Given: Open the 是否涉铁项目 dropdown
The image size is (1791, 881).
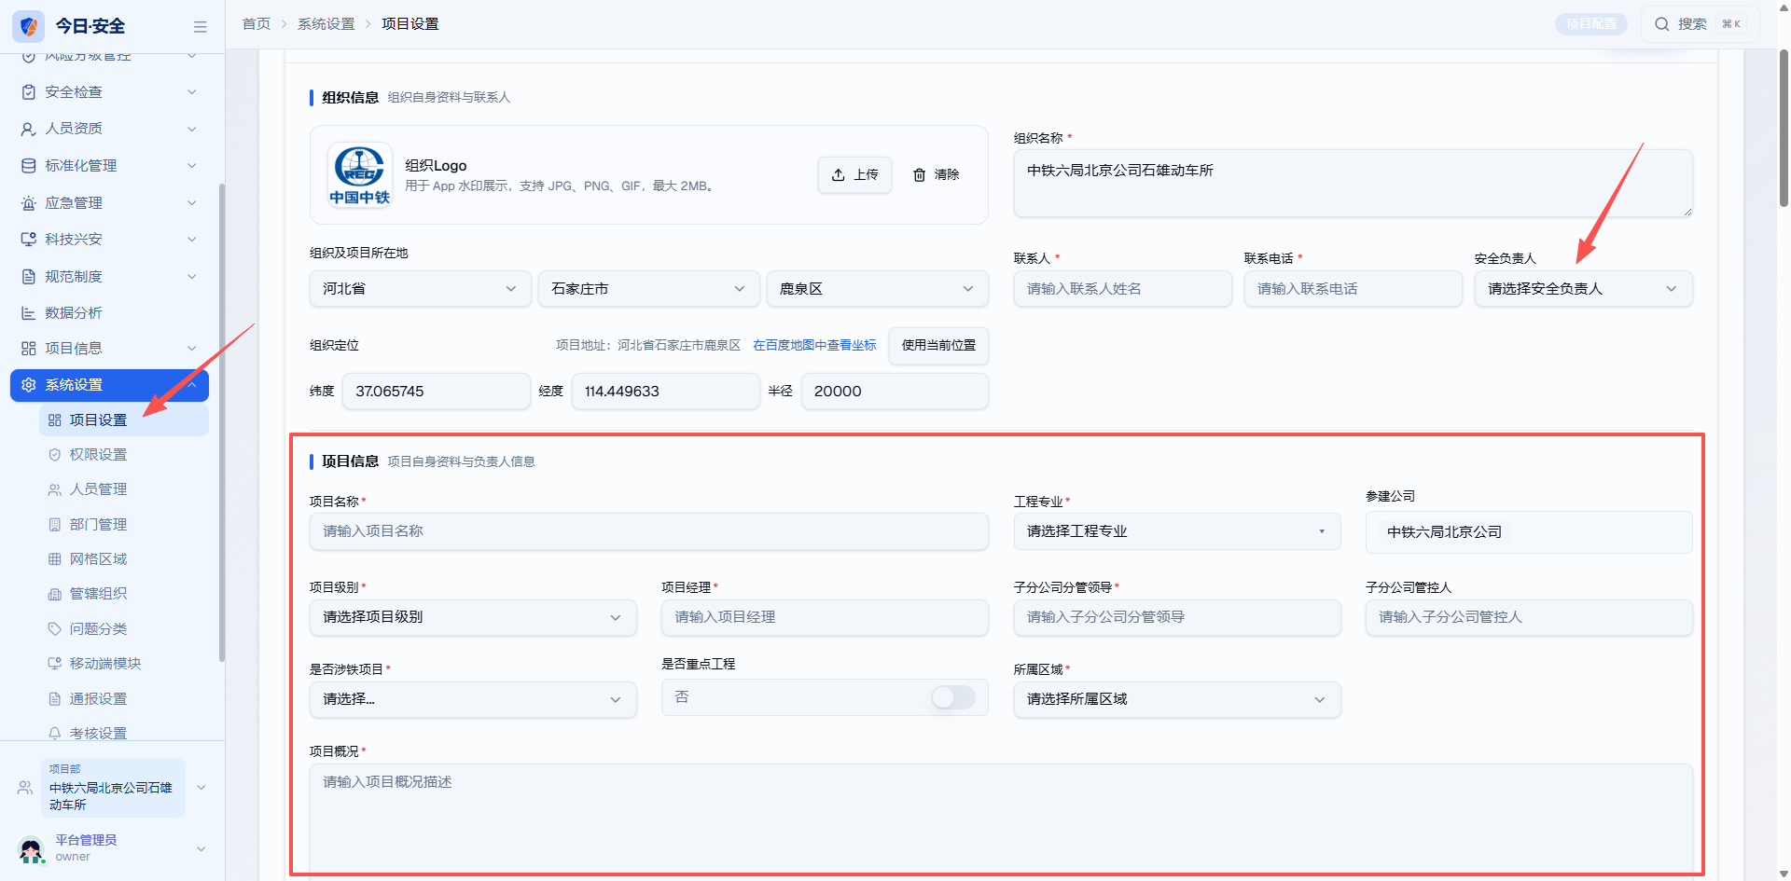Looking at the screenshot, I should (473, 699).
